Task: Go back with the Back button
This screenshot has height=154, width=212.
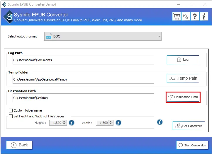Action: [19, 145]
